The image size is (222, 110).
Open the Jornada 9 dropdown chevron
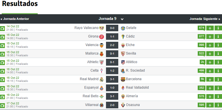pyautogui.click(x=122, y=19)
